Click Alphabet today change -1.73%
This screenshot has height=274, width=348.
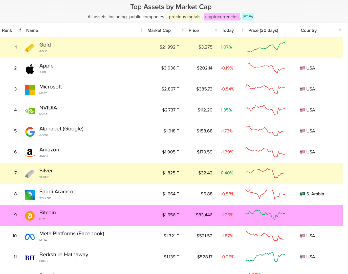pyautogui.click(x=227, y=131)
